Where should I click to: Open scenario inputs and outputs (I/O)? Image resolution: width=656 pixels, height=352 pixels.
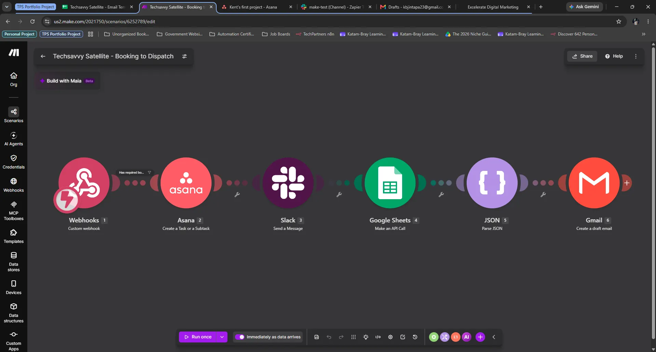click(x=378, y=337)
